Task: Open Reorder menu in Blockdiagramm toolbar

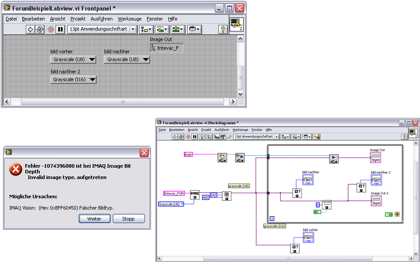Action: click(x=307, y=137)
